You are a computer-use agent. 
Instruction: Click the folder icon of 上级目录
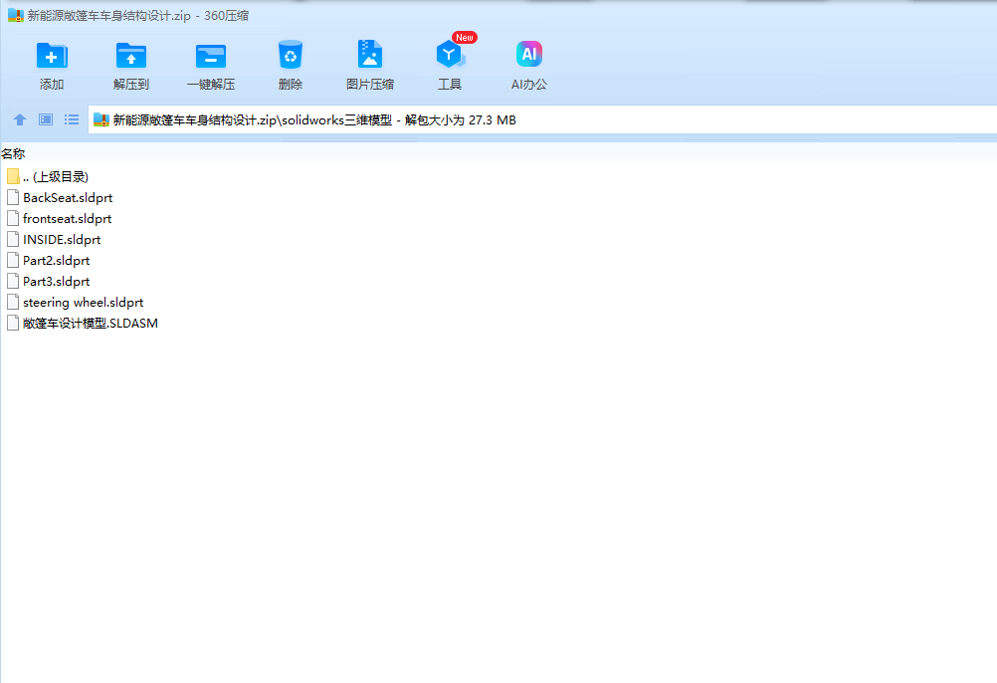(x=13, y=177)
